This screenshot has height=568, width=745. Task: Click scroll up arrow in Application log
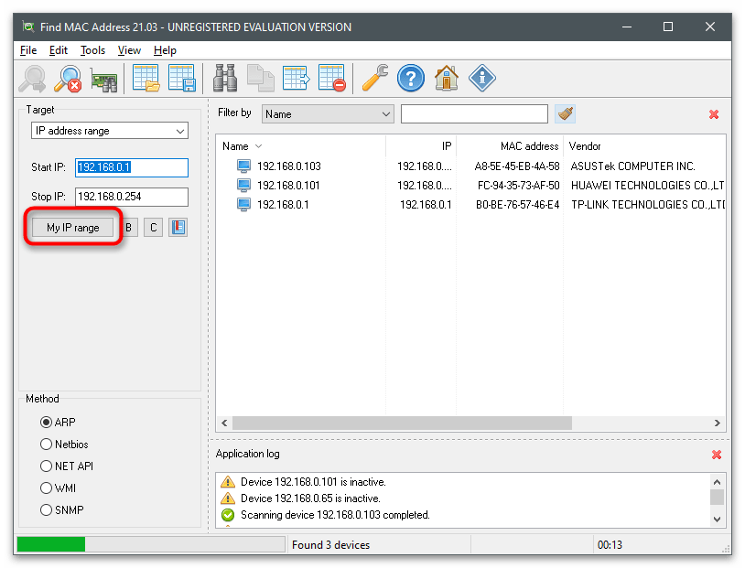click(x=717, y=482)
